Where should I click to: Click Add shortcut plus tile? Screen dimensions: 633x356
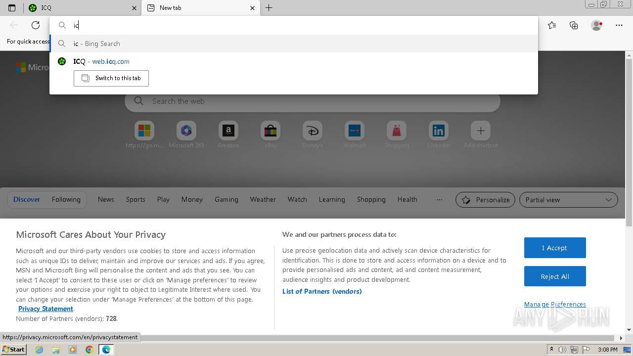click(481, 134)
